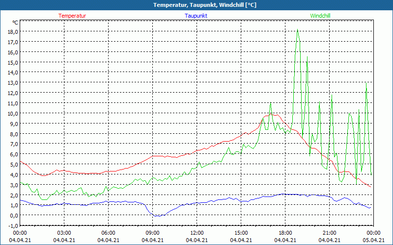Click the 15:00 time axis label
Image resolution: width=393 pixels, height=245 pixels.
pyautogui.click(x=241, y=233)
